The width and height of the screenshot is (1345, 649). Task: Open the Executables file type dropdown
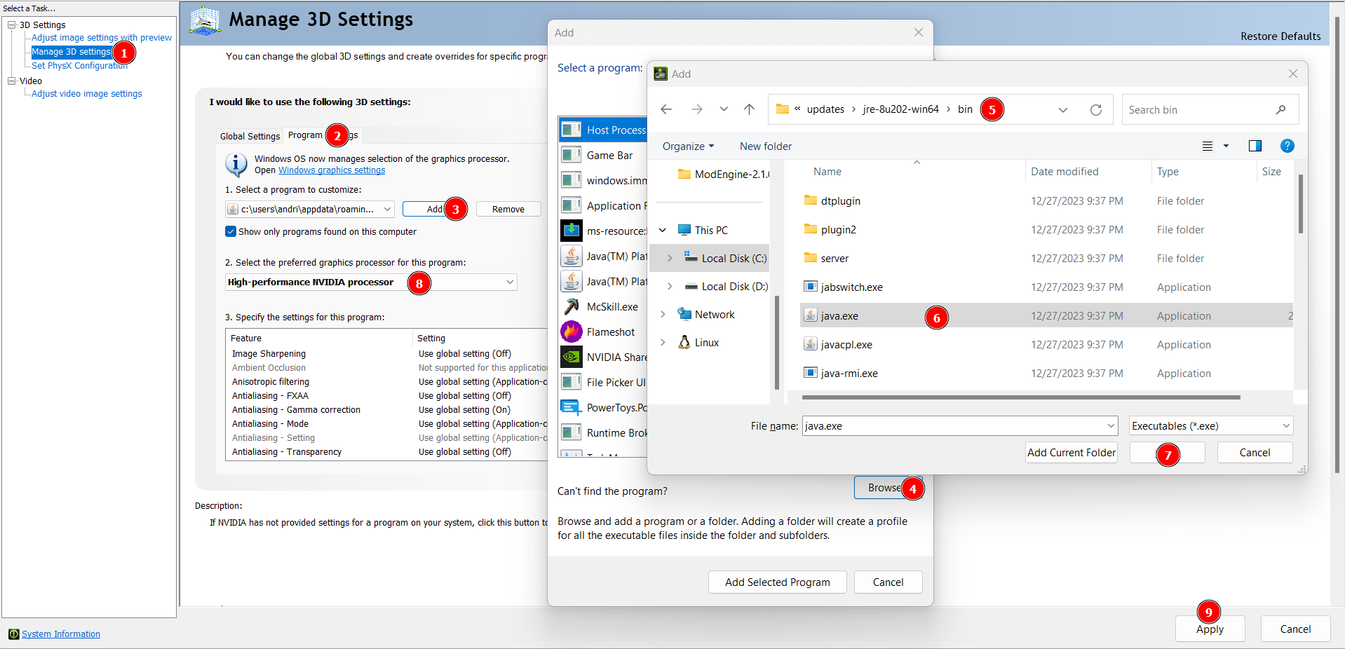click(x=1211, y=425)
